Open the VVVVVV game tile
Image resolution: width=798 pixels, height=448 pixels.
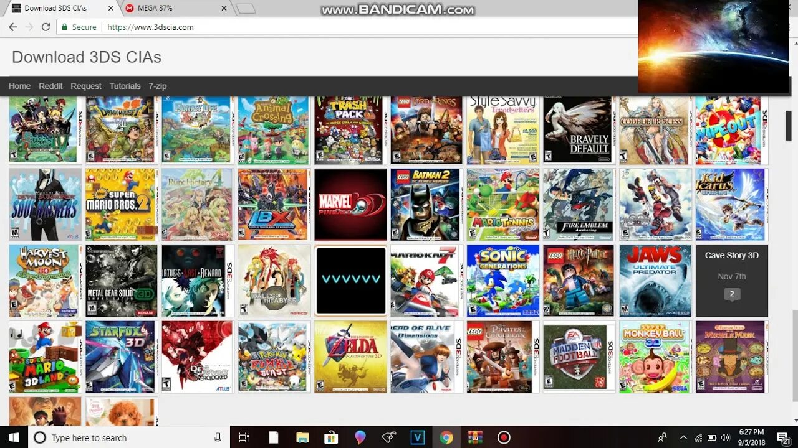(350, 281)
